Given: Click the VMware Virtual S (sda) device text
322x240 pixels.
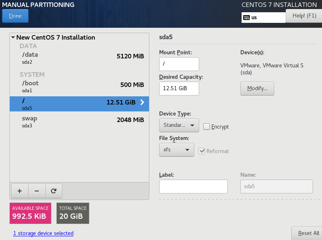Looking at the screenshot, I should pos(272,69).
